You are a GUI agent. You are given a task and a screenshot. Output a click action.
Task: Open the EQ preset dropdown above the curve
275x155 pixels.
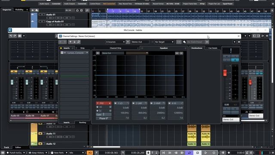click(x=137, y=53)
